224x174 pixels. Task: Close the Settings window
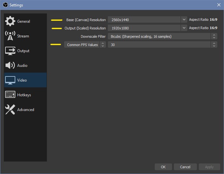(x=219, y=5)
